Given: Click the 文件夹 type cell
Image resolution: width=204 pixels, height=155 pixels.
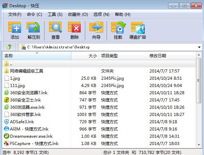Looking at the screenshot, I should coord(107,71).
